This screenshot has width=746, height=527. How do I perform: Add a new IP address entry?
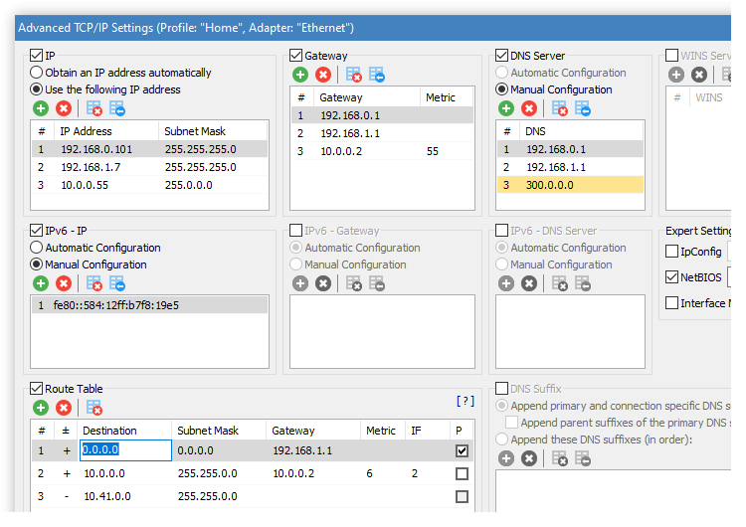(41, 109)
